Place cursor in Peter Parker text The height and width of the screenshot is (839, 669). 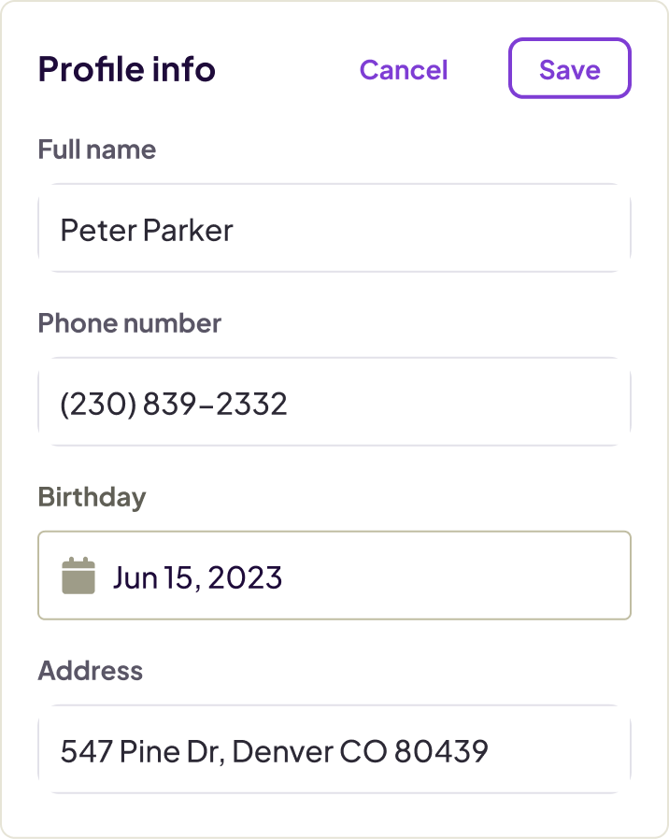pos(147,231)
